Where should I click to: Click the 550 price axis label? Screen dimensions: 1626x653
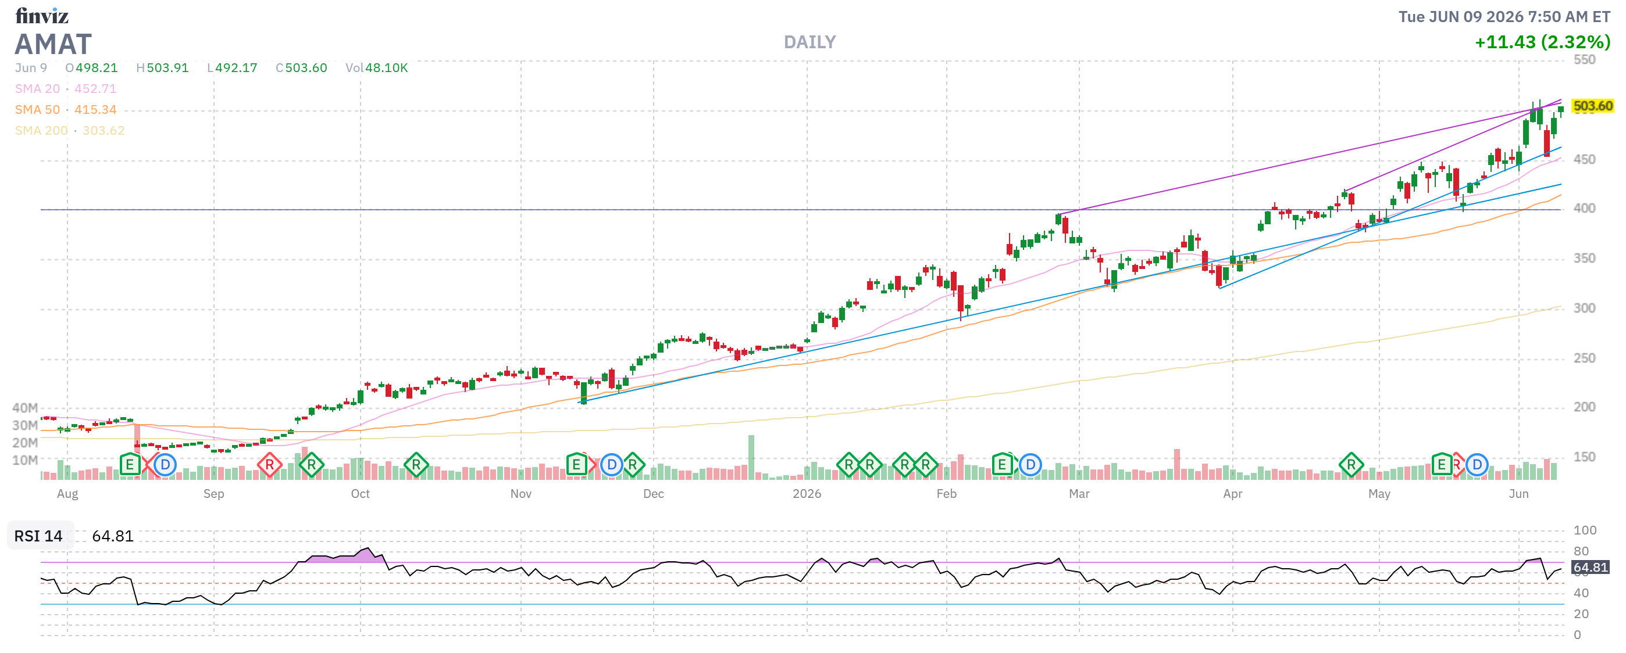pyautogui.click(x=1584, y=60)
